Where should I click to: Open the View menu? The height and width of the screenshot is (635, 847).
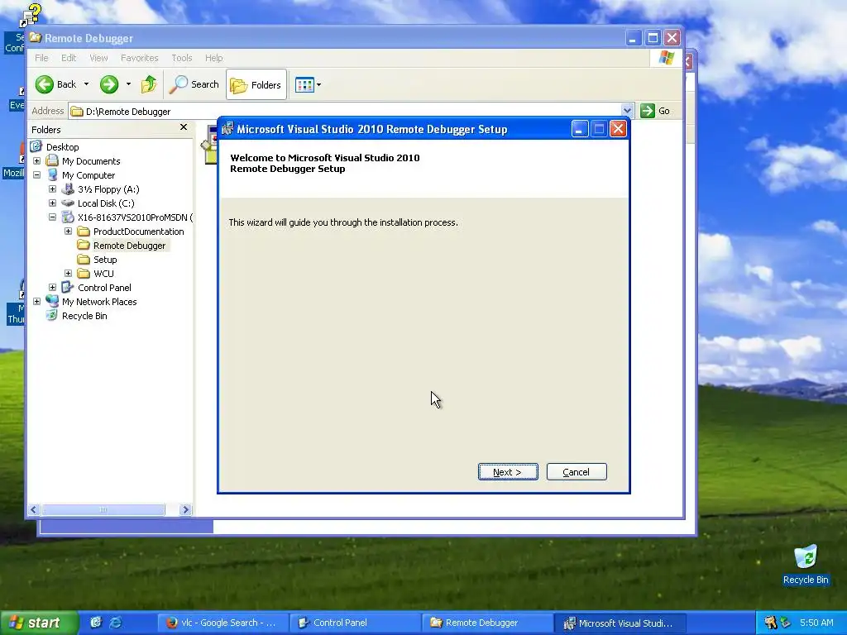98,58
